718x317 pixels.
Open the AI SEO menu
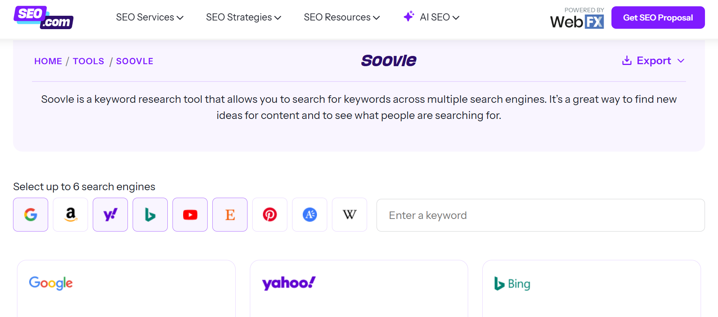432,17
